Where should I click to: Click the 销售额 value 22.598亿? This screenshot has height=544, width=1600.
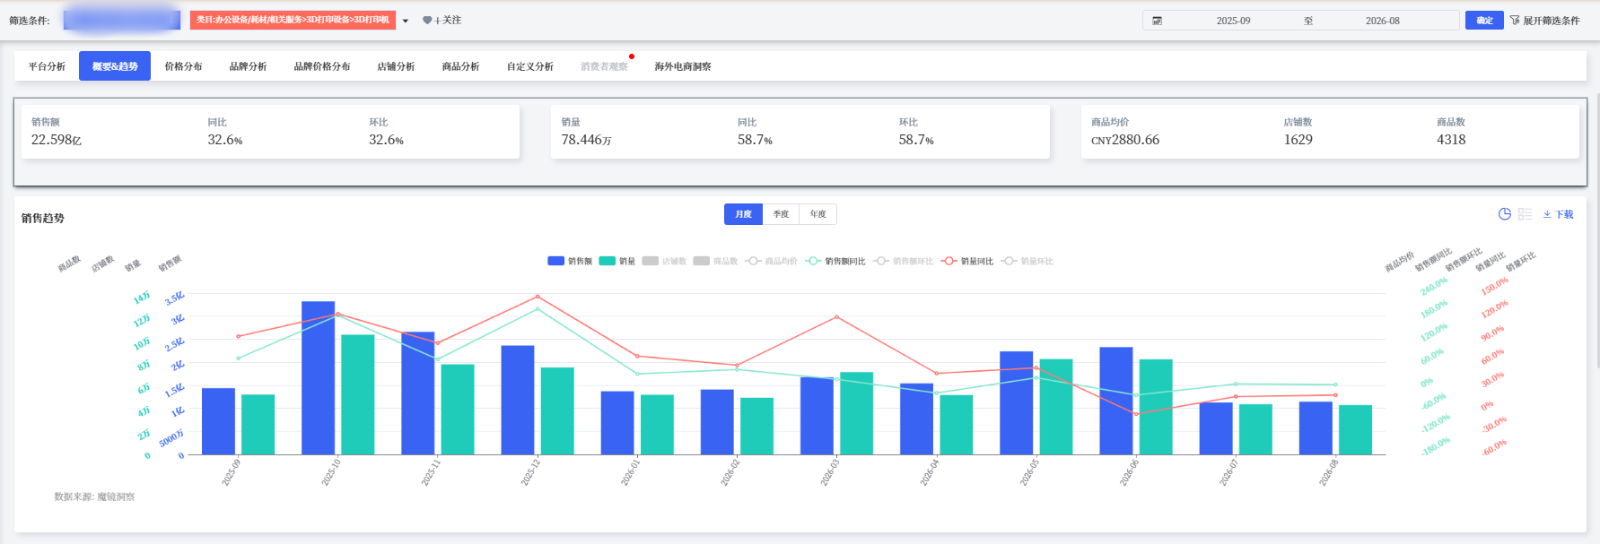(x=56, y=140)
